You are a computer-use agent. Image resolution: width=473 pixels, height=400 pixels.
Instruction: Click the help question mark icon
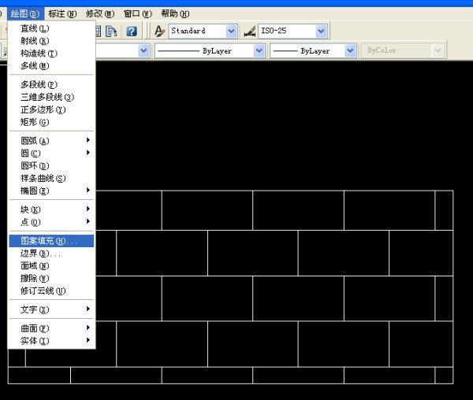point(132,31)
